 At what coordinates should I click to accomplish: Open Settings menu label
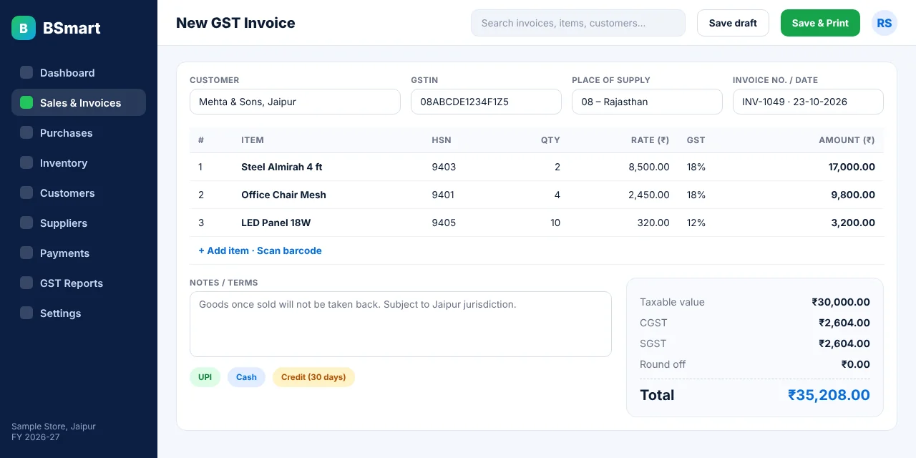(61, 313)
